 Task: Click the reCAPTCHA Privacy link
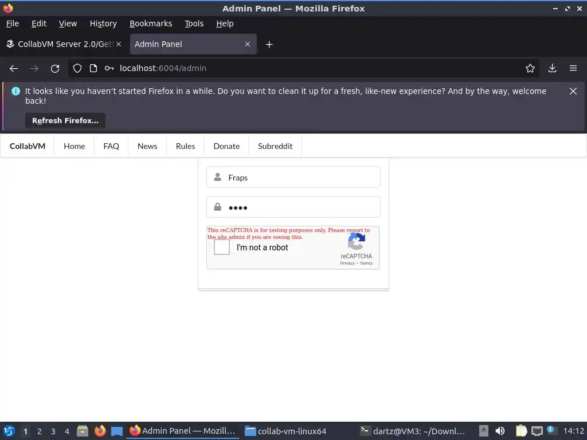tap(347, 264)
